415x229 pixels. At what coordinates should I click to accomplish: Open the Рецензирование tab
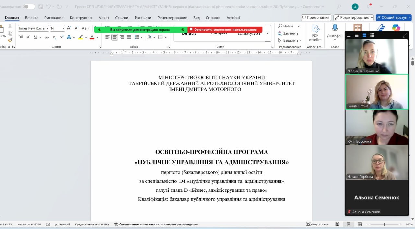coord(172,18)
